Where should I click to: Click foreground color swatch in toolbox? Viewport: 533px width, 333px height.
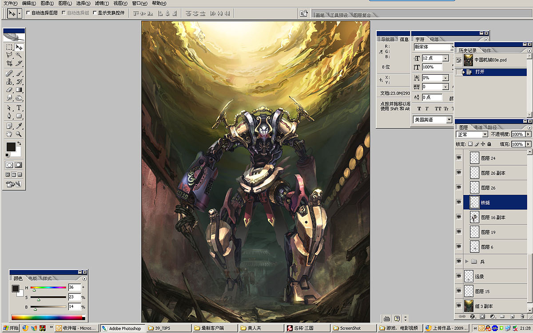click(x=11, y=147)
